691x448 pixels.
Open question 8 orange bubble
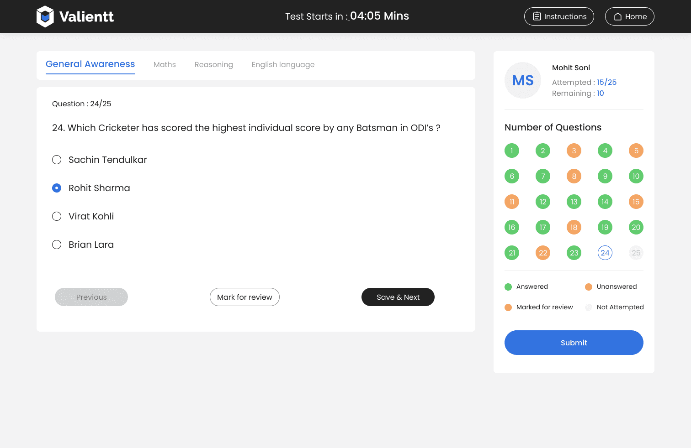coord(574,176)
